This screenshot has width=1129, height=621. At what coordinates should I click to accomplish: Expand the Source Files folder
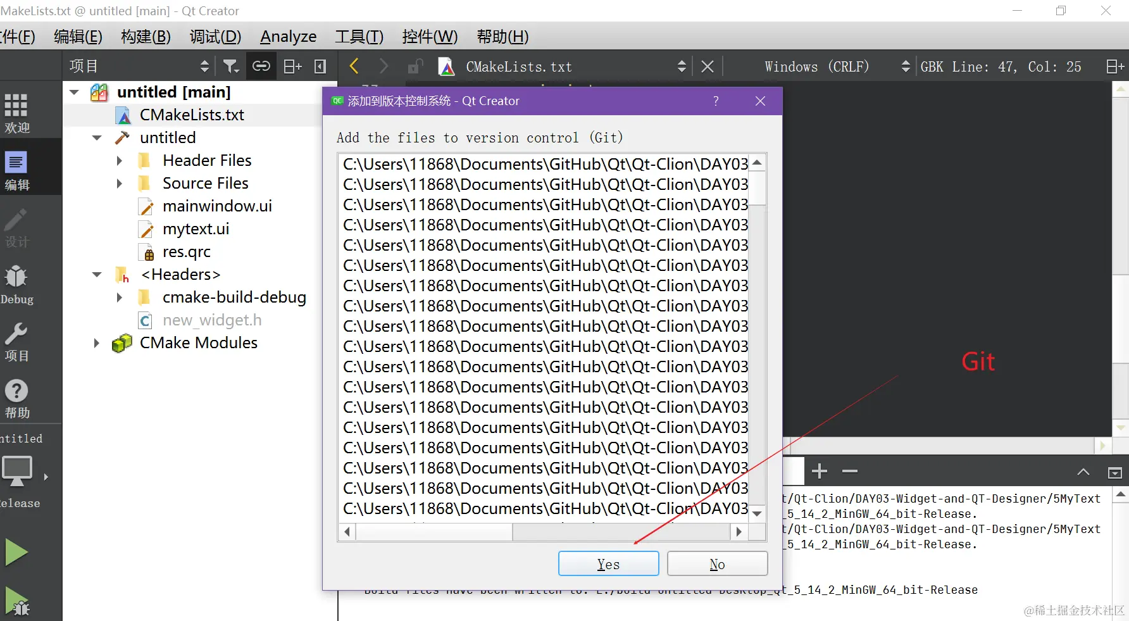click(x=120, y=184)
